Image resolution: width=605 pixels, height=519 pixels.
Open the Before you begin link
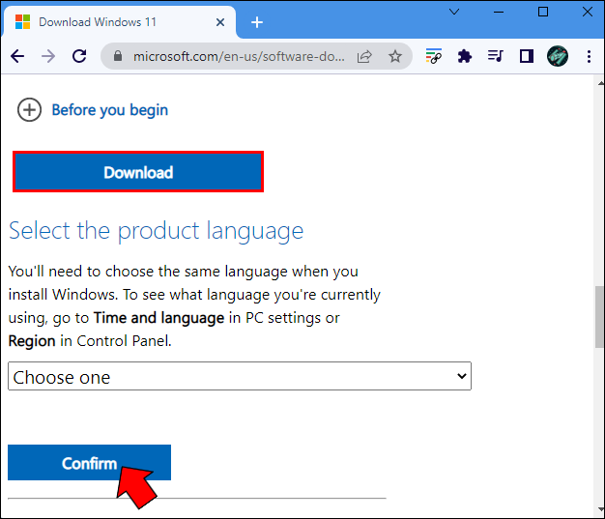click(x=110, y=110)
